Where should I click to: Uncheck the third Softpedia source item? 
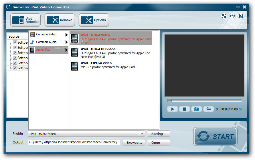coord(15,53)
